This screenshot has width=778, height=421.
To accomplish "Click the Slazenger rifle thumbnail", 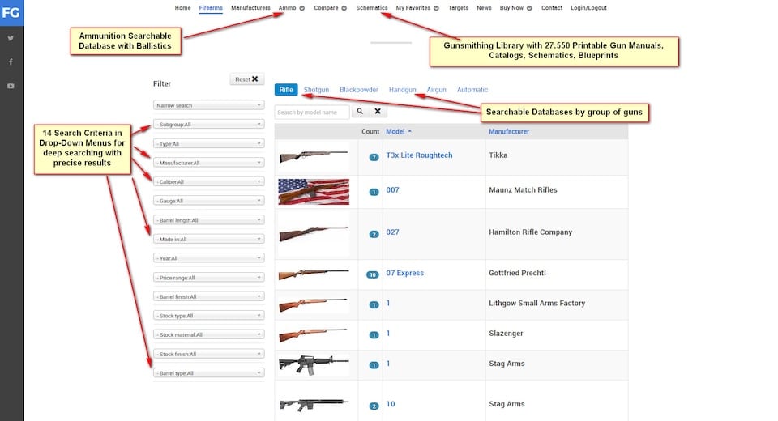I will 314,334.
